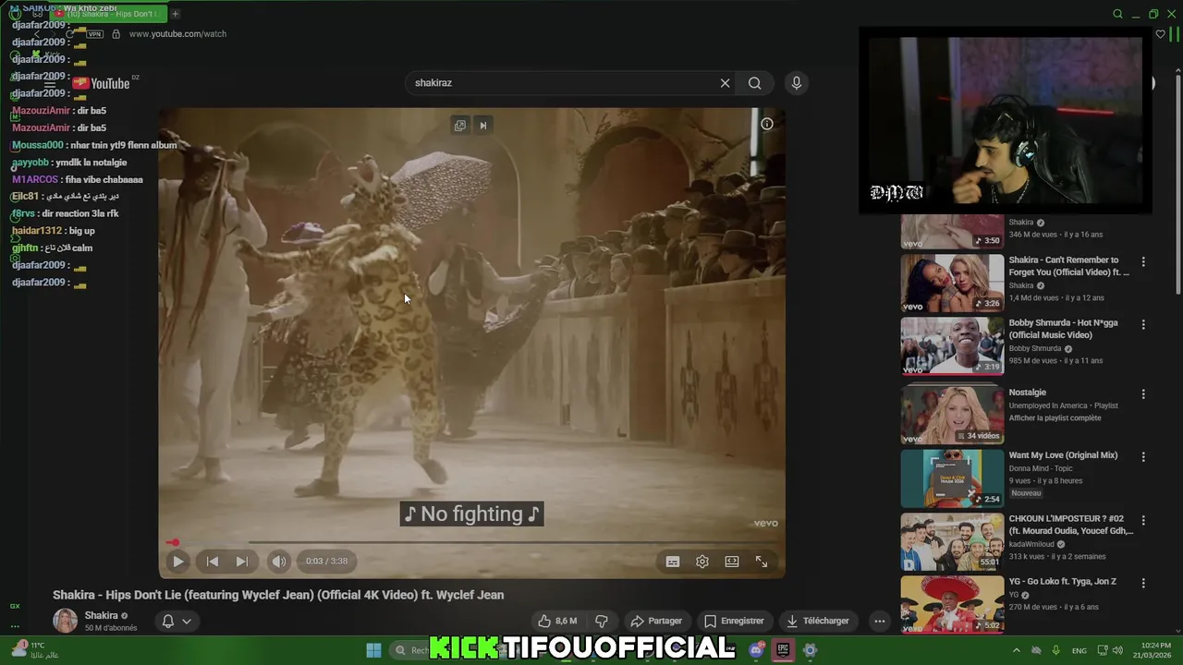
Task: Select the Shakira - Hips Don't Lie browser tab
Action: click(x=107, y=14)
